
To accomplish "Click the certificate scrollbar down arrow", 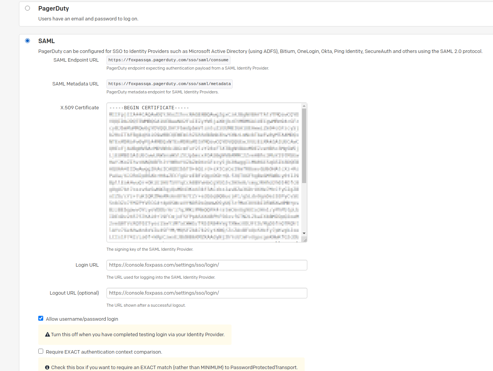I will 304,233.
